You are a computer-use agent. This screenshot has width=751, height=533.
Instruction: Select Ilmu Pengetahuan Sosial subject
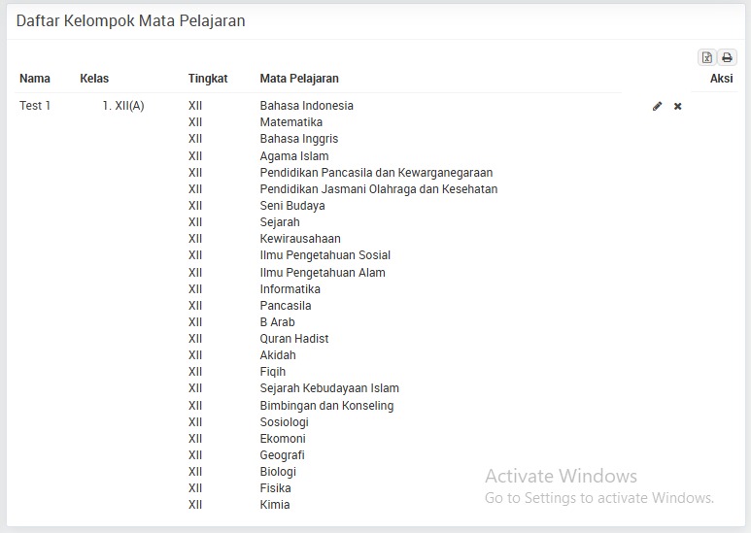click(325, 255)
